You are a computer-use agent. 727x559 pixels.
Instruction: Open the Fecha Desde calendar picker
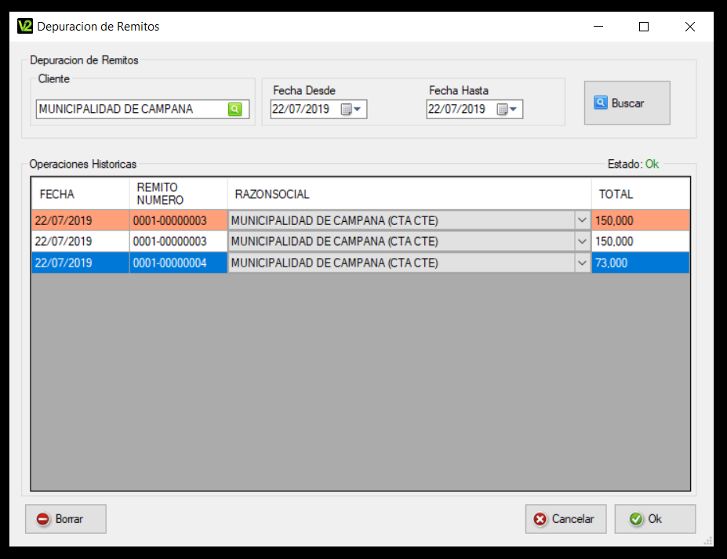point(351,110)
